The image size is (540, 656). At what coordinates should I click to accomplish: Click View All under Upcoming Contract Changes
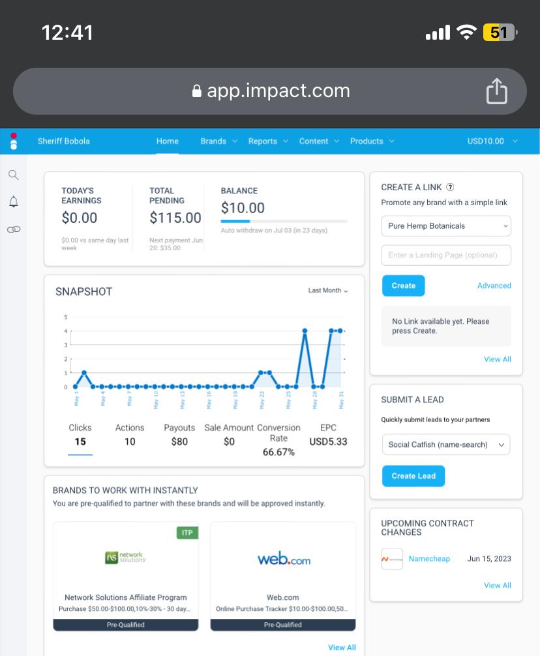pyautogui.click(x=497, y=585)
